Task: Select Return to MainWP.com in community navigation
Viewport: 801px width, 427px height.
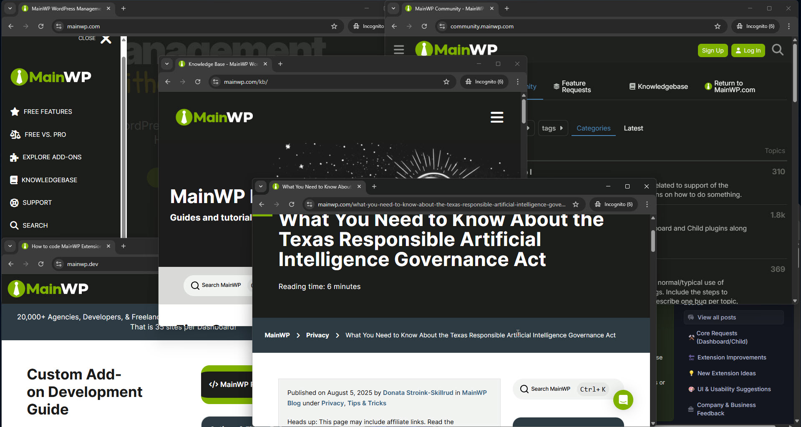Action: 730,87
